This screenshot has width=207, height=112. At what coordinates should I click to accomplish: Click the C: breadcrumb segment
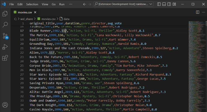click(x=15, y=19)
